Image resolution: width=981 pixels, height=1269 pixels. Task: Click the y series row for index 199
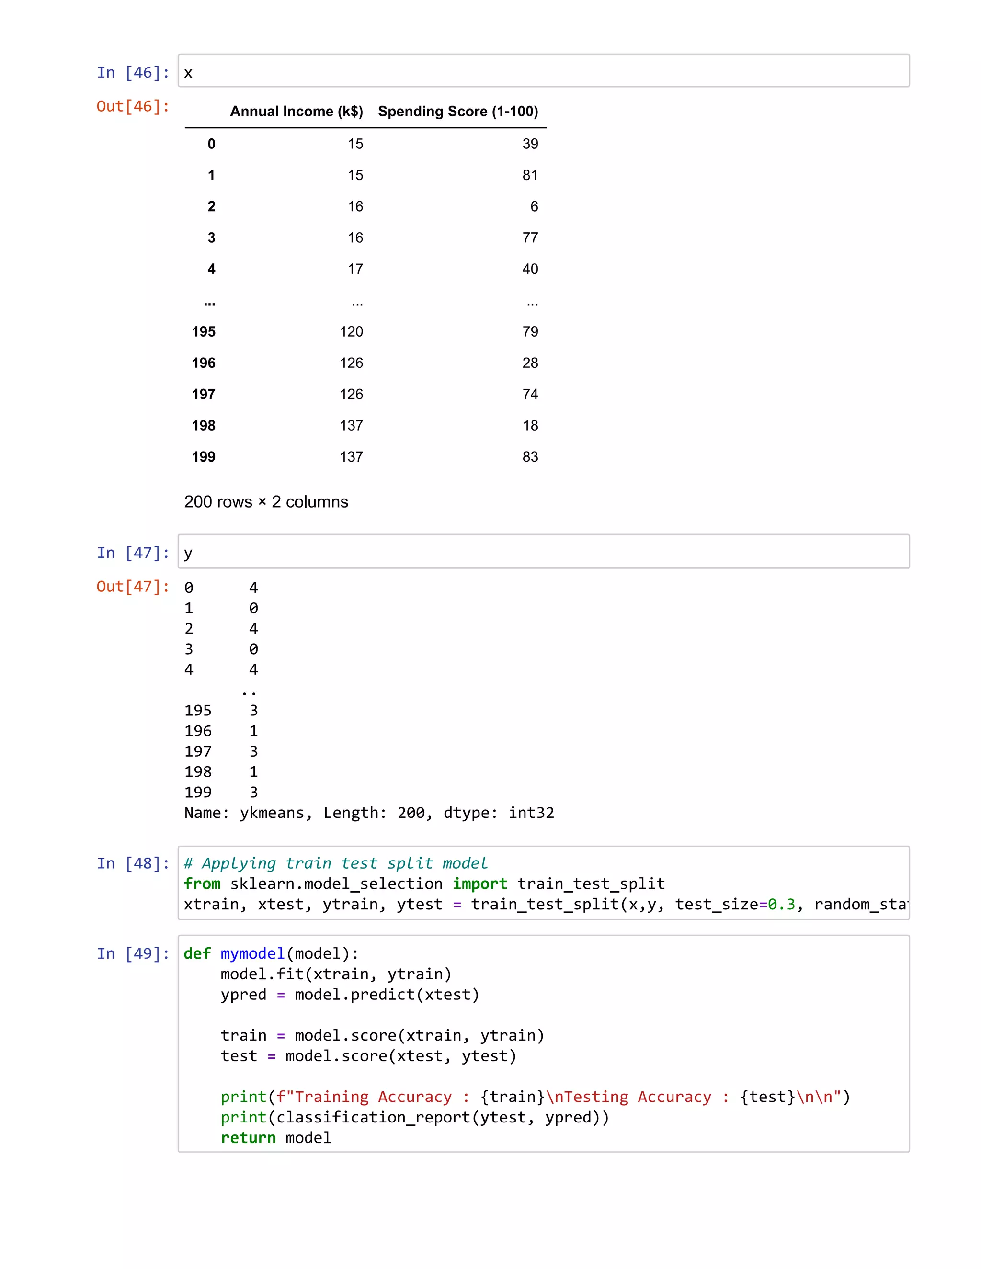[221, 793]
